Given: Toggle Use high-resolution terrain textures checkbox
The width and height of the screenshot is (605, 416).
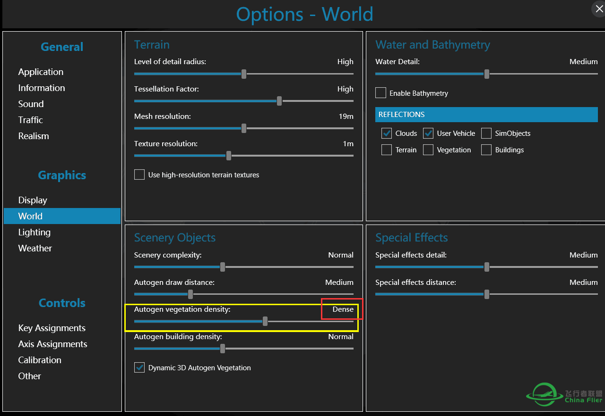Looking at the screenshot, I should click(139, 175).
